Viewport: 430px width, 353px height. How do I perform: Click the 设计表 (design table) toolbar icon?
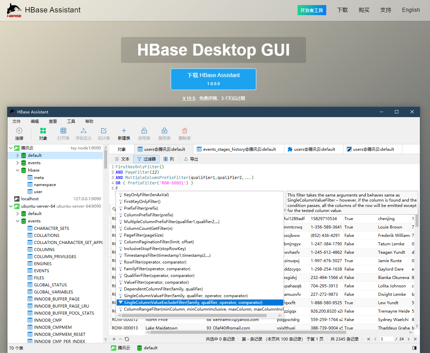pyautogui.click(x=104, y=131)
